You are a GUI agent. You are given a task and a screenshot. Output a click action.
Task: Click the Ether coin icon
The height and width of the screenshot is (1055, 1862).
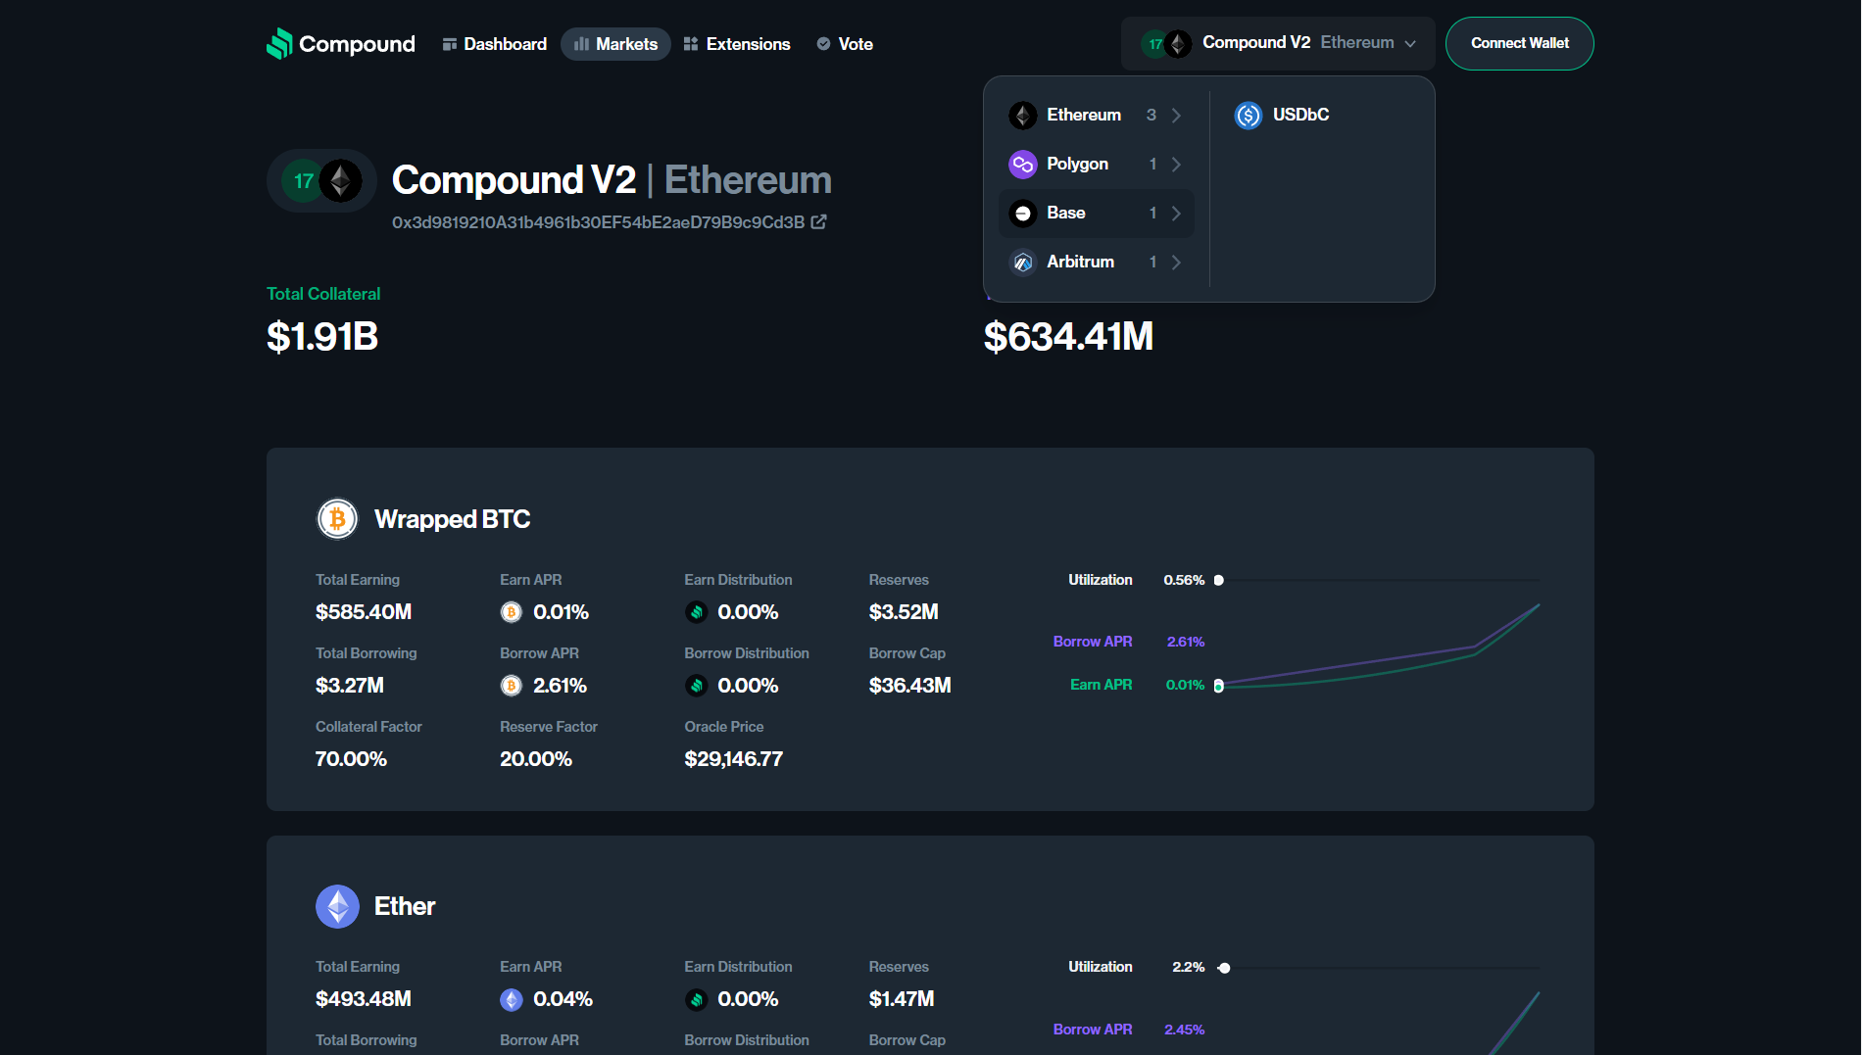point(337,906)
